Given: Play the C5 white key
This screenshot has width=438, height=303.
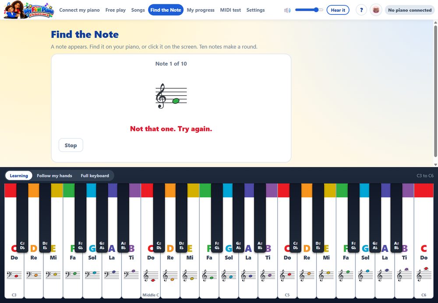Looking at the screenshot, I should pos(287,274).
